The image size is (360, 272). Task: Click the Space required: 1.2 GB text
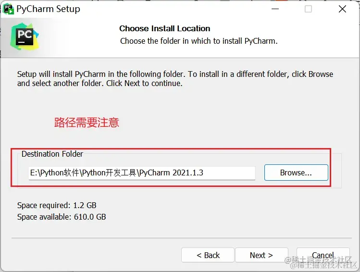click(57, 205)
